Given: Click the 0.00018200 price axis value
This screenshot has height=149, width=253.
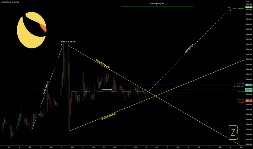Looking at the screenshot, I should pyautogui.click(x=249, y=79).
